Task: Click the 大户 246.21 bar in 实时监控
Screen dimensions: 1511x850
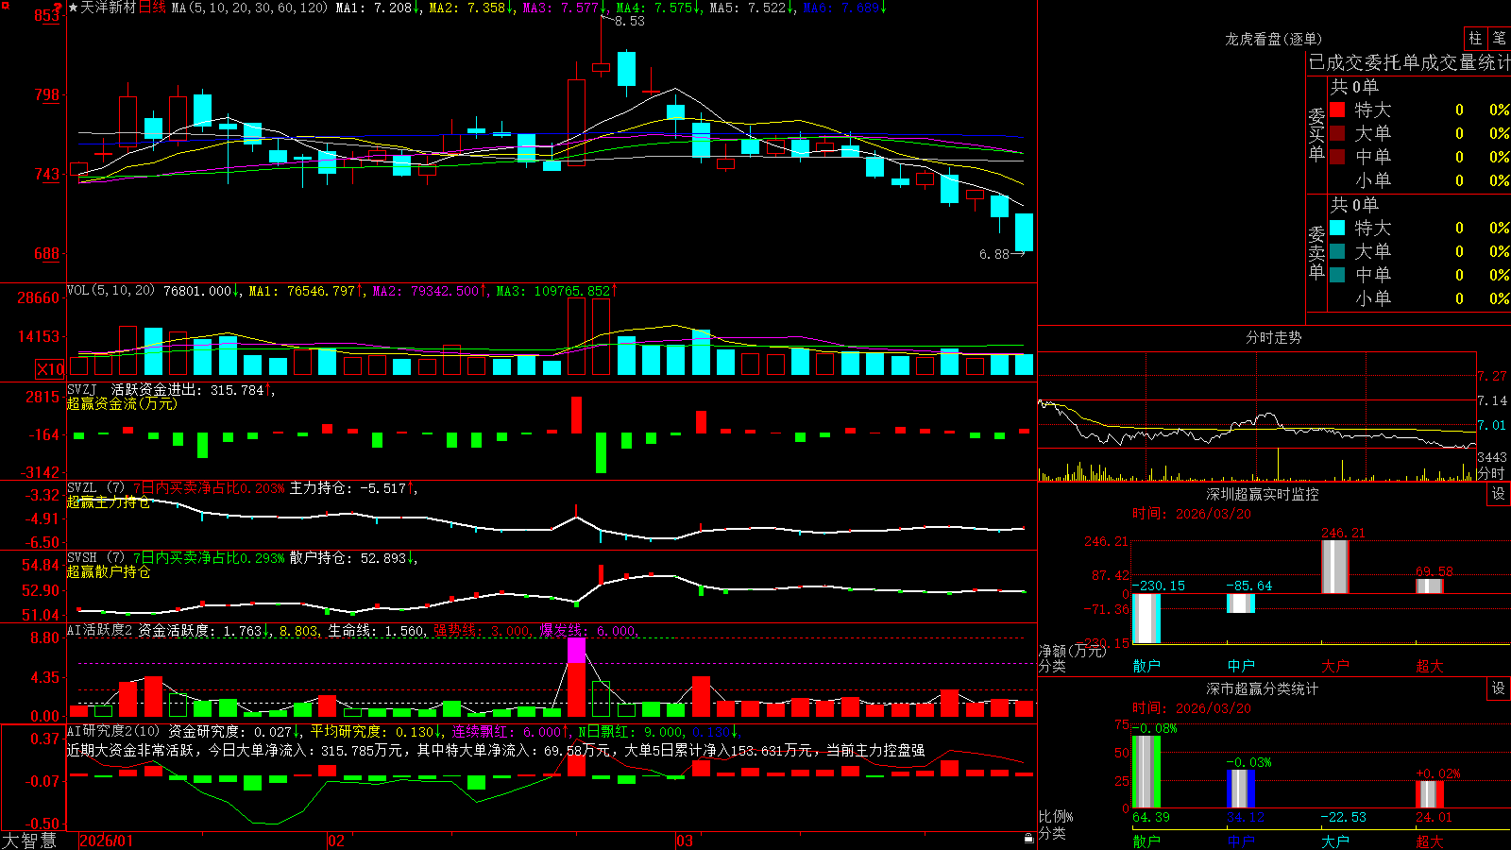Action: (x=1334, y=567)
